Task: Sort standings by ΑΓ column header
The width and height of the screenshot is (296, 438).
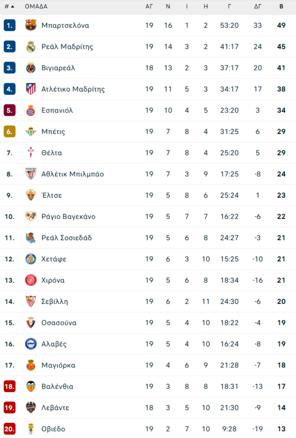Action: 149,7
